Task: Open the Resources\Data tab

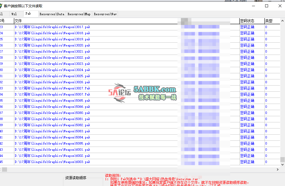Action: 52,14
